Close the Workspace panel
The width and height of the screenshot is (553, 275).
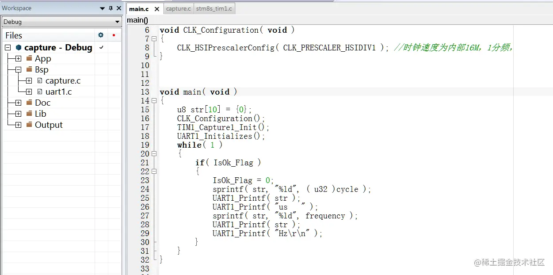(118, 8)
